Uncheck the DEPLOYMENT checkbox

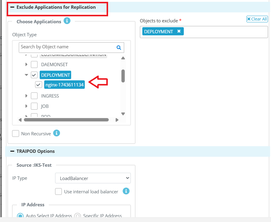pyautogui.click(x=34, y=75)
